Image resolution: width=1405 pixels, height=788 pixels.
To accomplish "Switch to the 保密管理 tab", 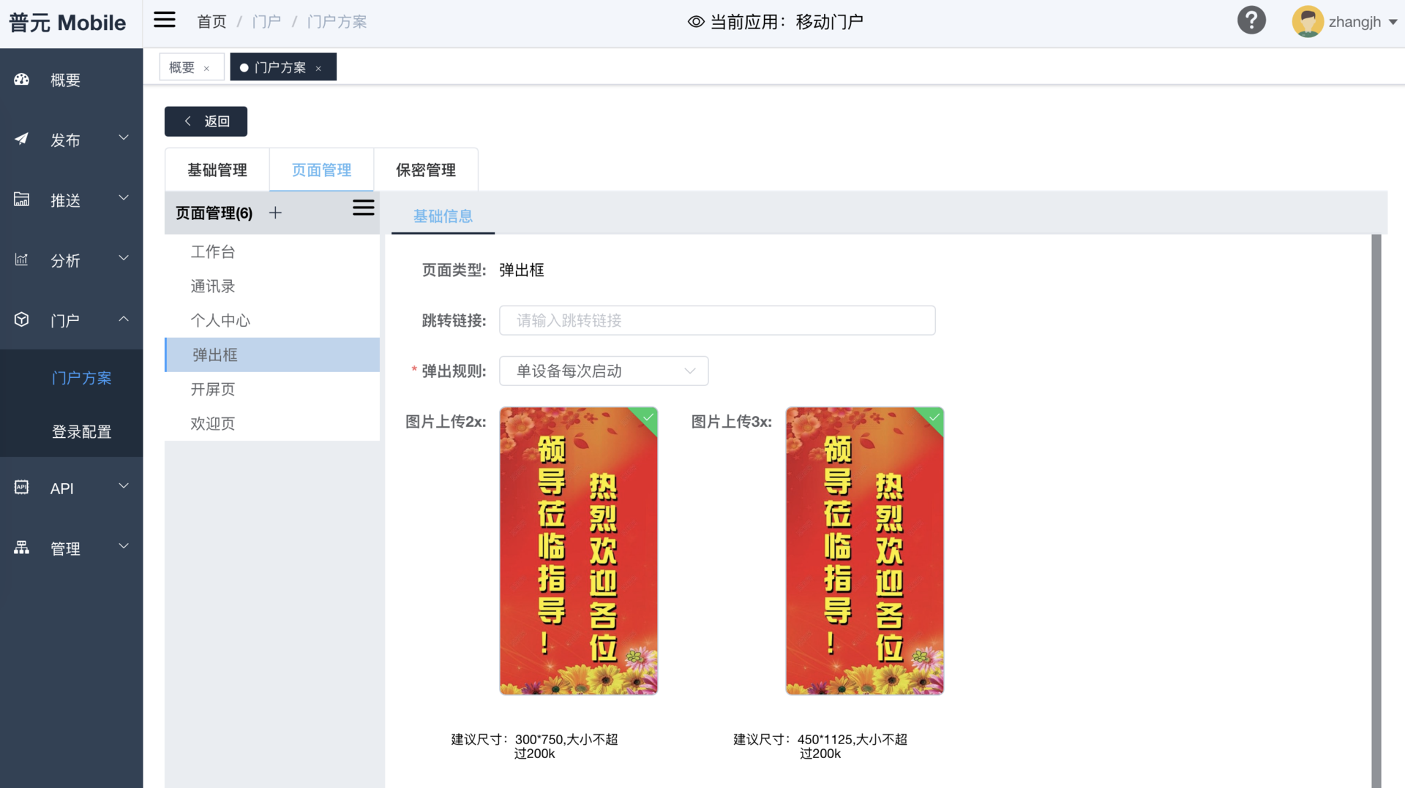I will (426, 170).
